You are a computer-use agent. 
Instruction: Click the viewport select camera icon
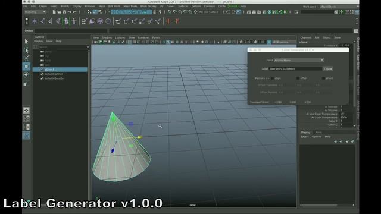96,42
